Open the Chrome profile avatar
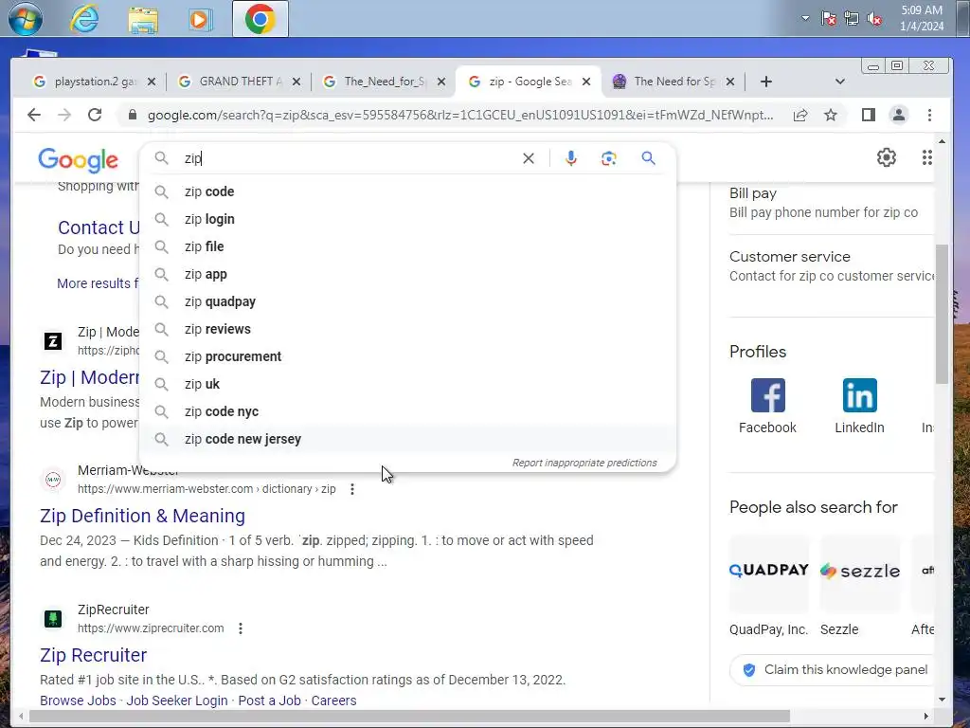The width and height of the screenshot is (970, 728). pos(898,115)
